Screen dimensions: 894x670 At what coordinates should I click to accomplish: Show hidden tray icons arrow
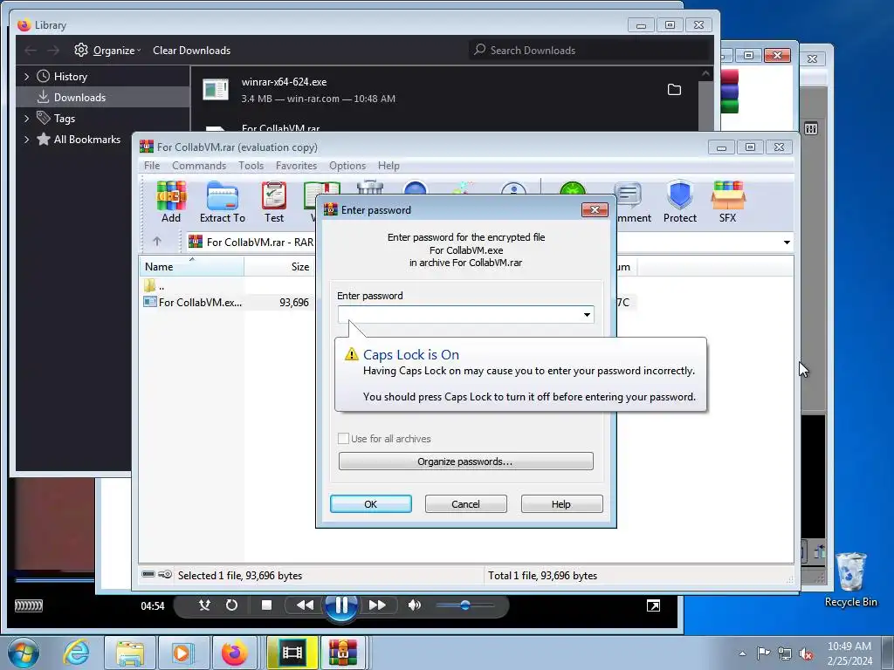(x=742, y=653)
